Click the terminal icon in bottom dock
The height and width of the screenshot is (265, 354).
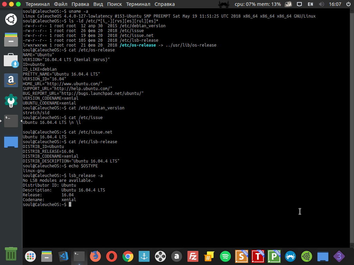coord(79,256)
